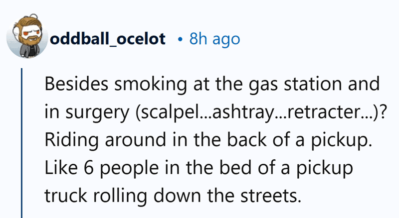Click the oddball_ocelot username
The image size is (399, 218).
pos(107,39)
